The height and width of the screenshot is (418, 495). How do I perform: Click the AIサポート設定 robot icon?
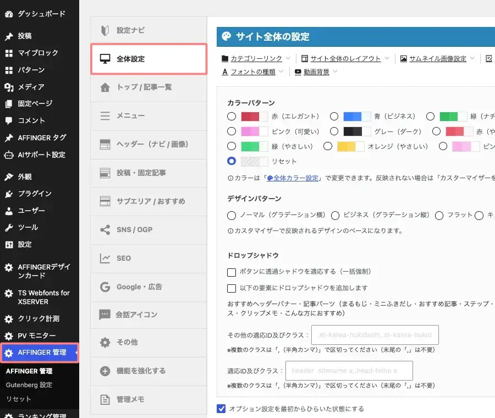tap(9, 155)
